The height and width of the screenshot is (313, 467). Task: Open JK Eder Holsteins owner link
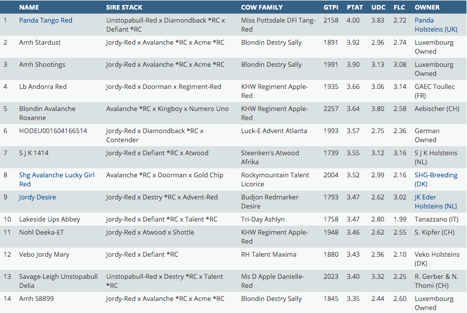coord(435,201)
